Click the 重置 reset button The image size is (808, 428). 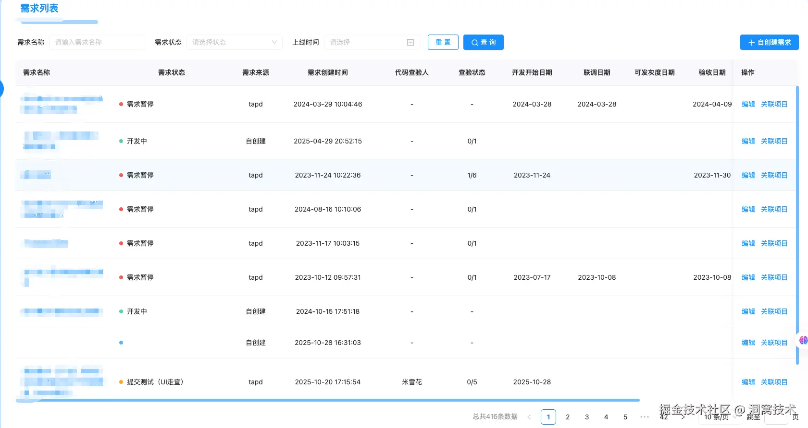click(x=443, y=42)
